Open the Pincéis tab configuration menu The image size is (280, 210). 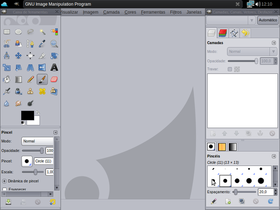point(274,156)
